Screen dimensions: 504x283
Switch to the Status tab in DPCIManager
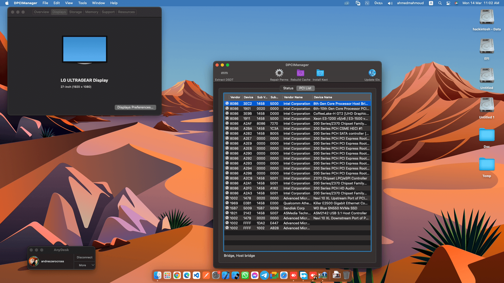click(288, 88)
